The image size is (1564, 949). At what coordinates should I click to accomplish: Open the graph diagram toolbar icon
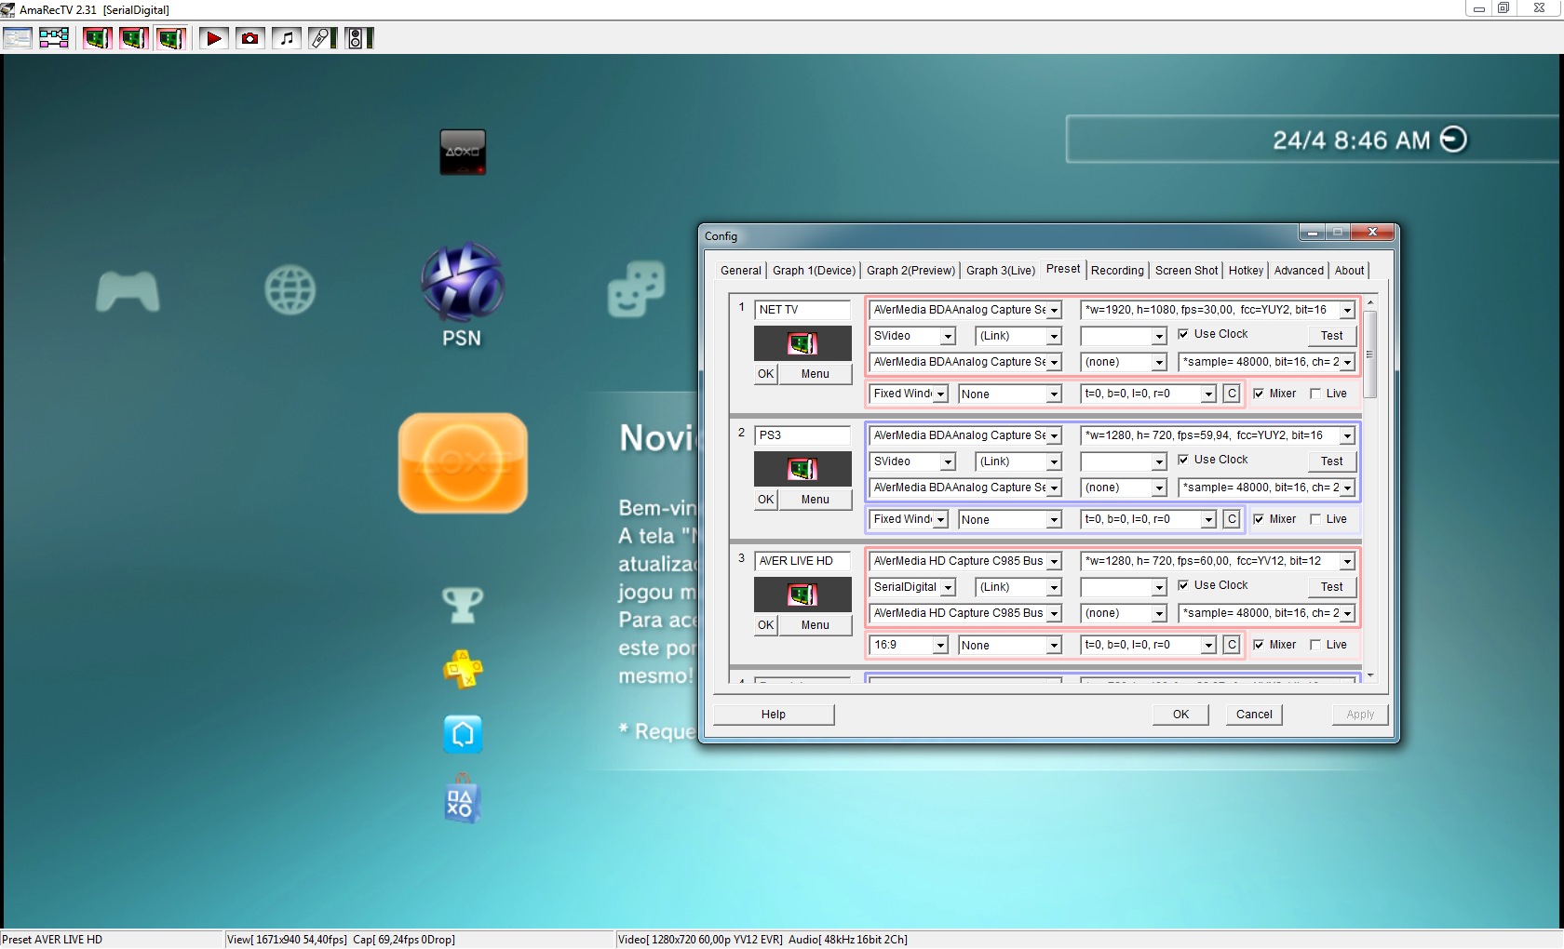tap(54, 38)
